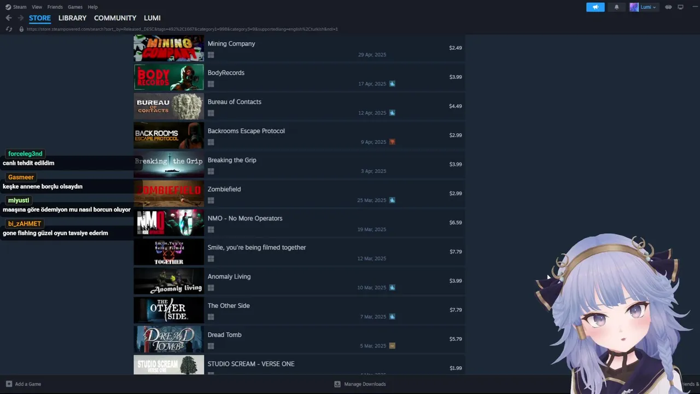Click the positive review icon for Zombiefield

point(392,200)
